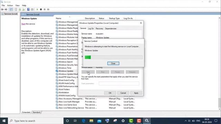Image resolution: width=221 pixels, height=124 pixels.
Task: Select WLAN AutoConfig service row
Action: click(x=67, y=83)
